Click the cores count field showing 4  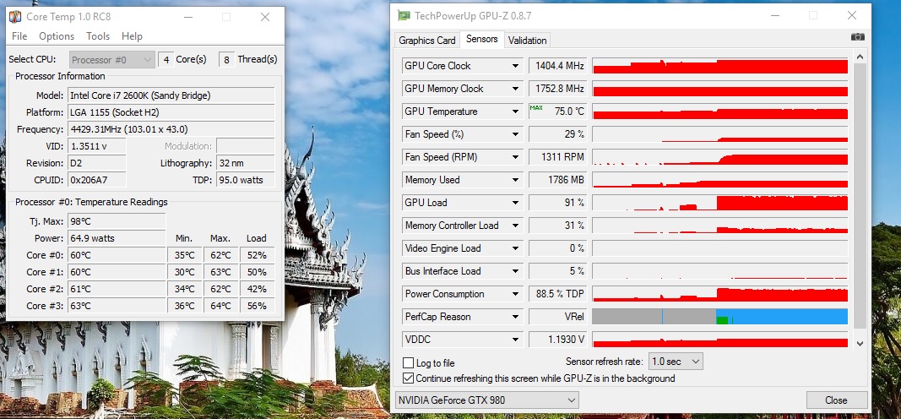click(x=166, y=60)
